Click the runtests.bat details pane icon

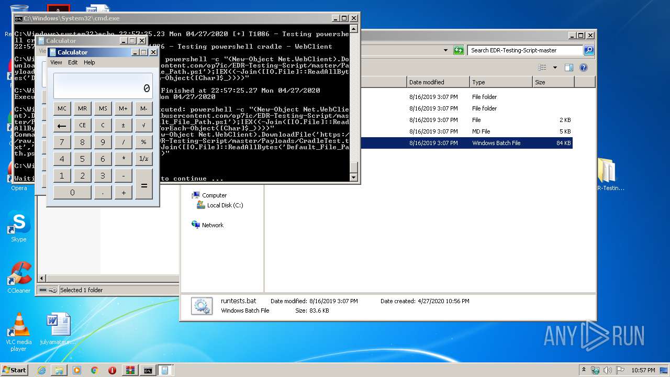[x=202, y=306]
